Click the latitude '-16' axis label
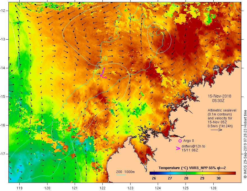This screenshot has height=191, width=247. 3,125
